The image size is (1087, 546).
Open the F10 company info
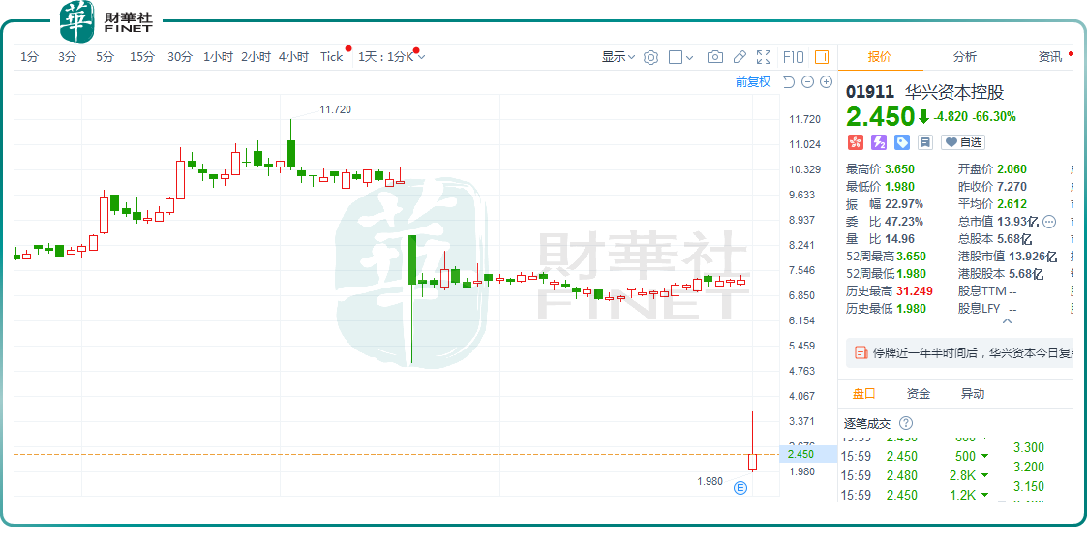793,57
